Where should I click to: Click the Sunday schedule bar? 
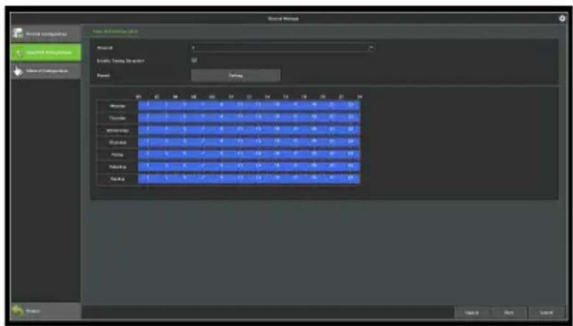point(249,179)
